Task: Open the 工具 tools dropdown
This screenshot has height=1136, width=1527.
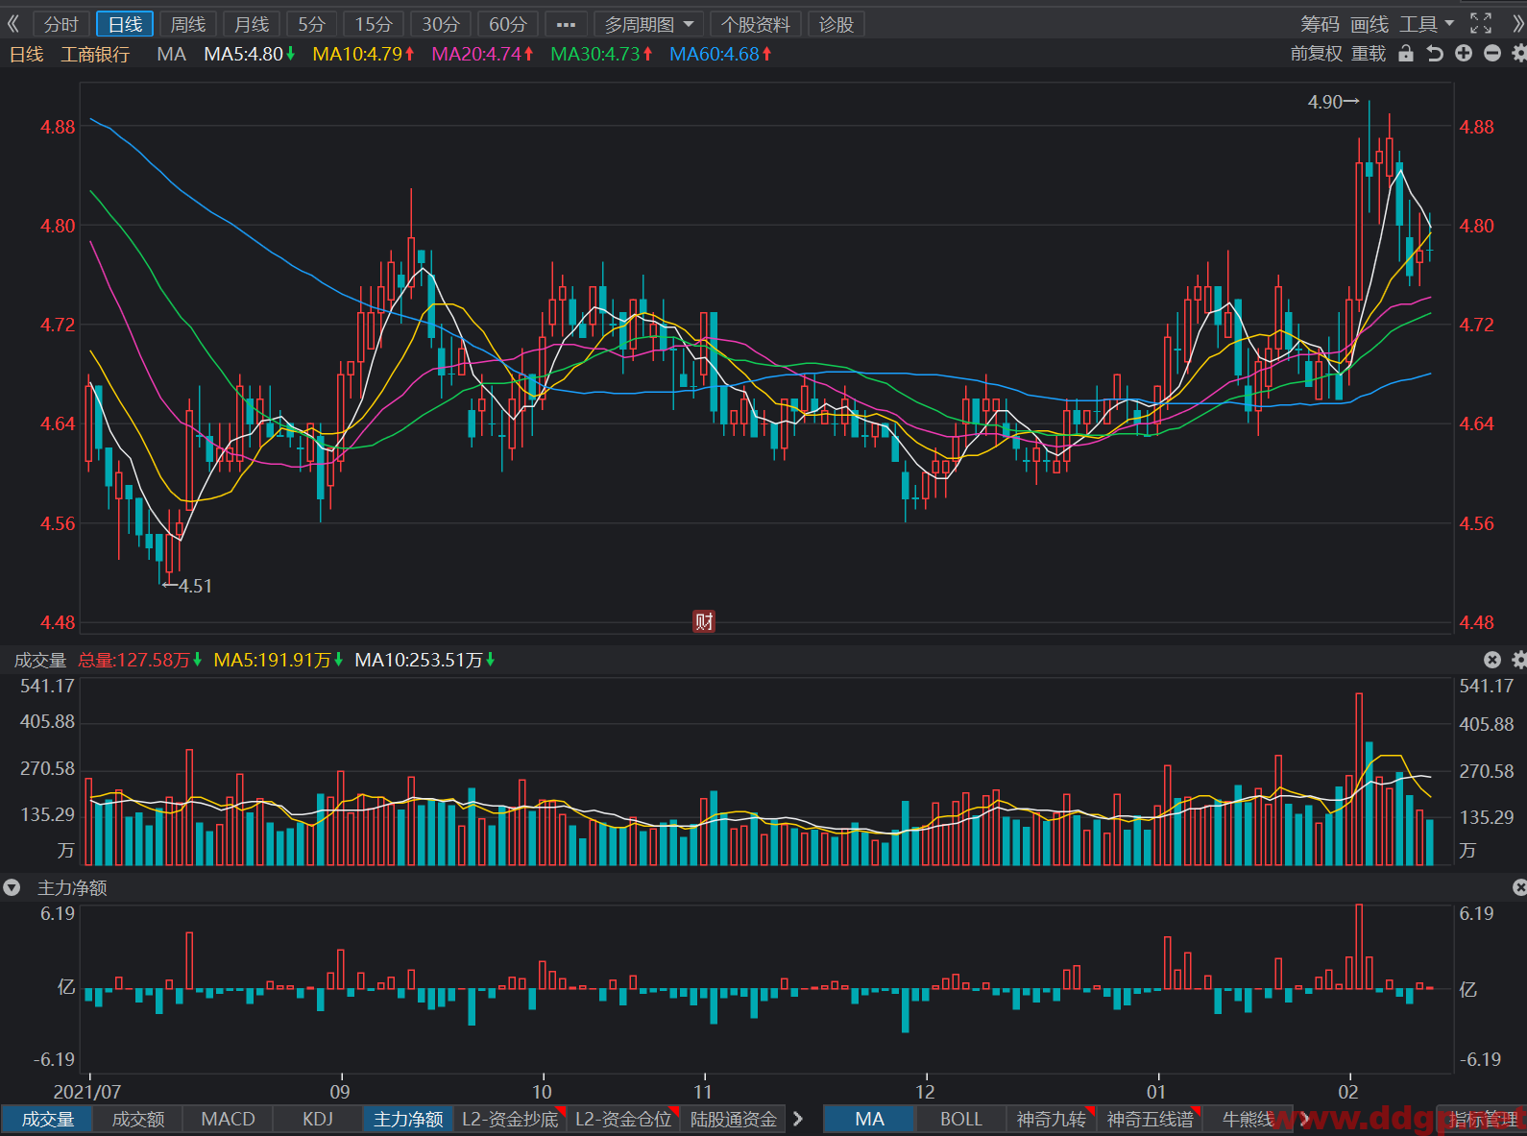Action: pos(1427,24)
